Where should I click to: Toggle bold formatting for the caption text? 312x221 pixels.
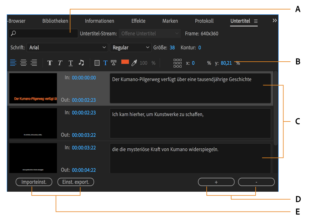click(x=50, y=63)
